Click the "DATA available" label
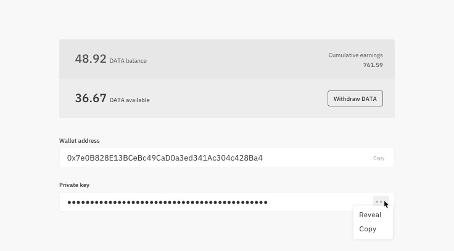Viewport: 454px width, 251px height. coord(130,100)
